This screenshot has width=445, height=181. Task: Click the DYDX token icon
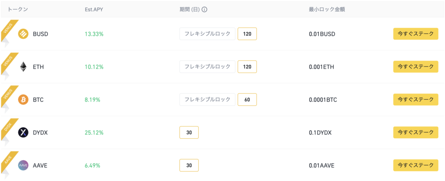pos(23,132)
